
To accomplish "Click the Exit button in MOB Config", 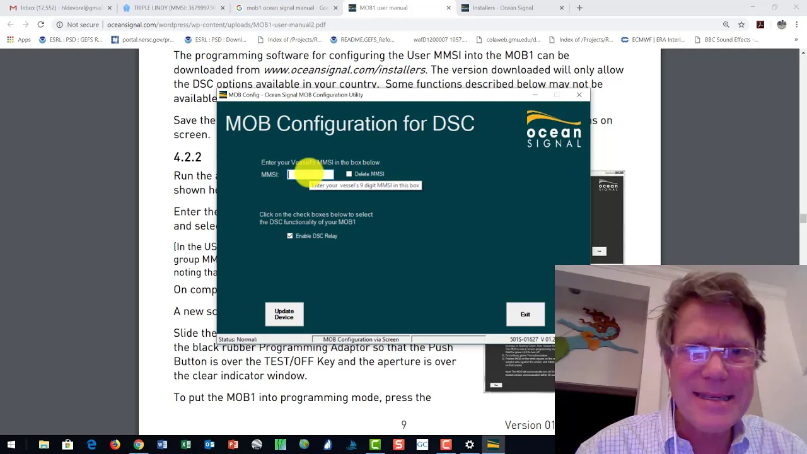I will click(x=525, y=314).
